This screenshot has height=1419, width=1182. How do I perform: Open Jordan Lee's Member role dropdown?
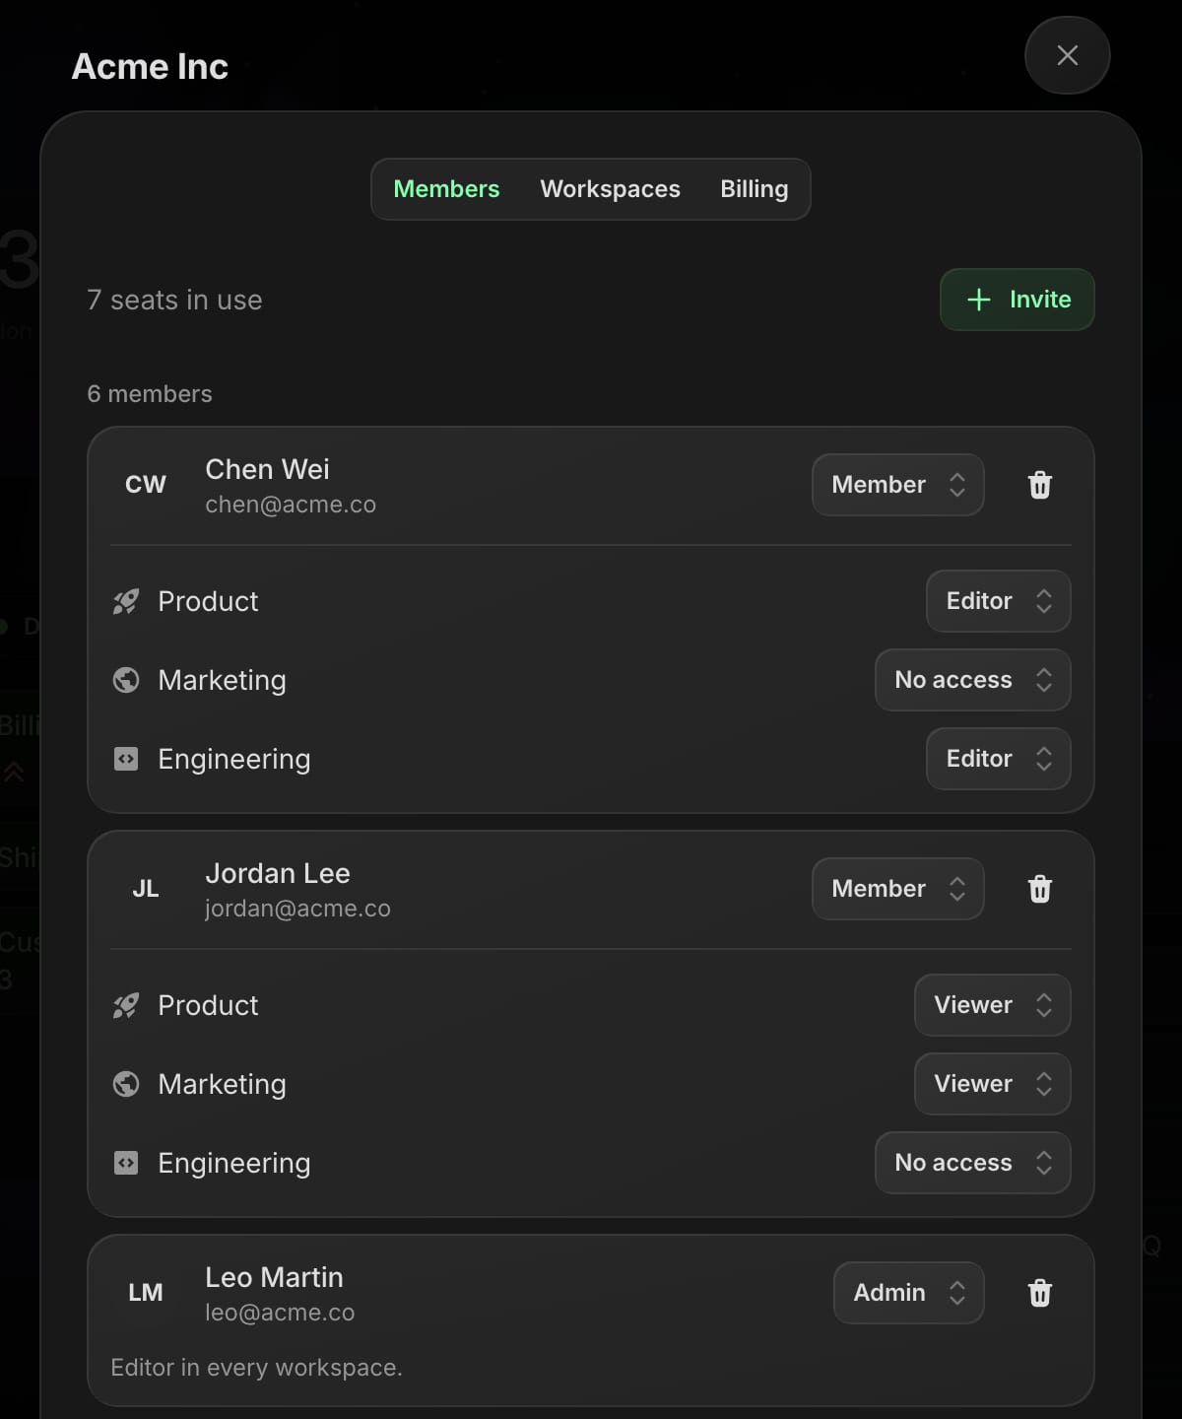pyautogui.click(x=898, y=889)
